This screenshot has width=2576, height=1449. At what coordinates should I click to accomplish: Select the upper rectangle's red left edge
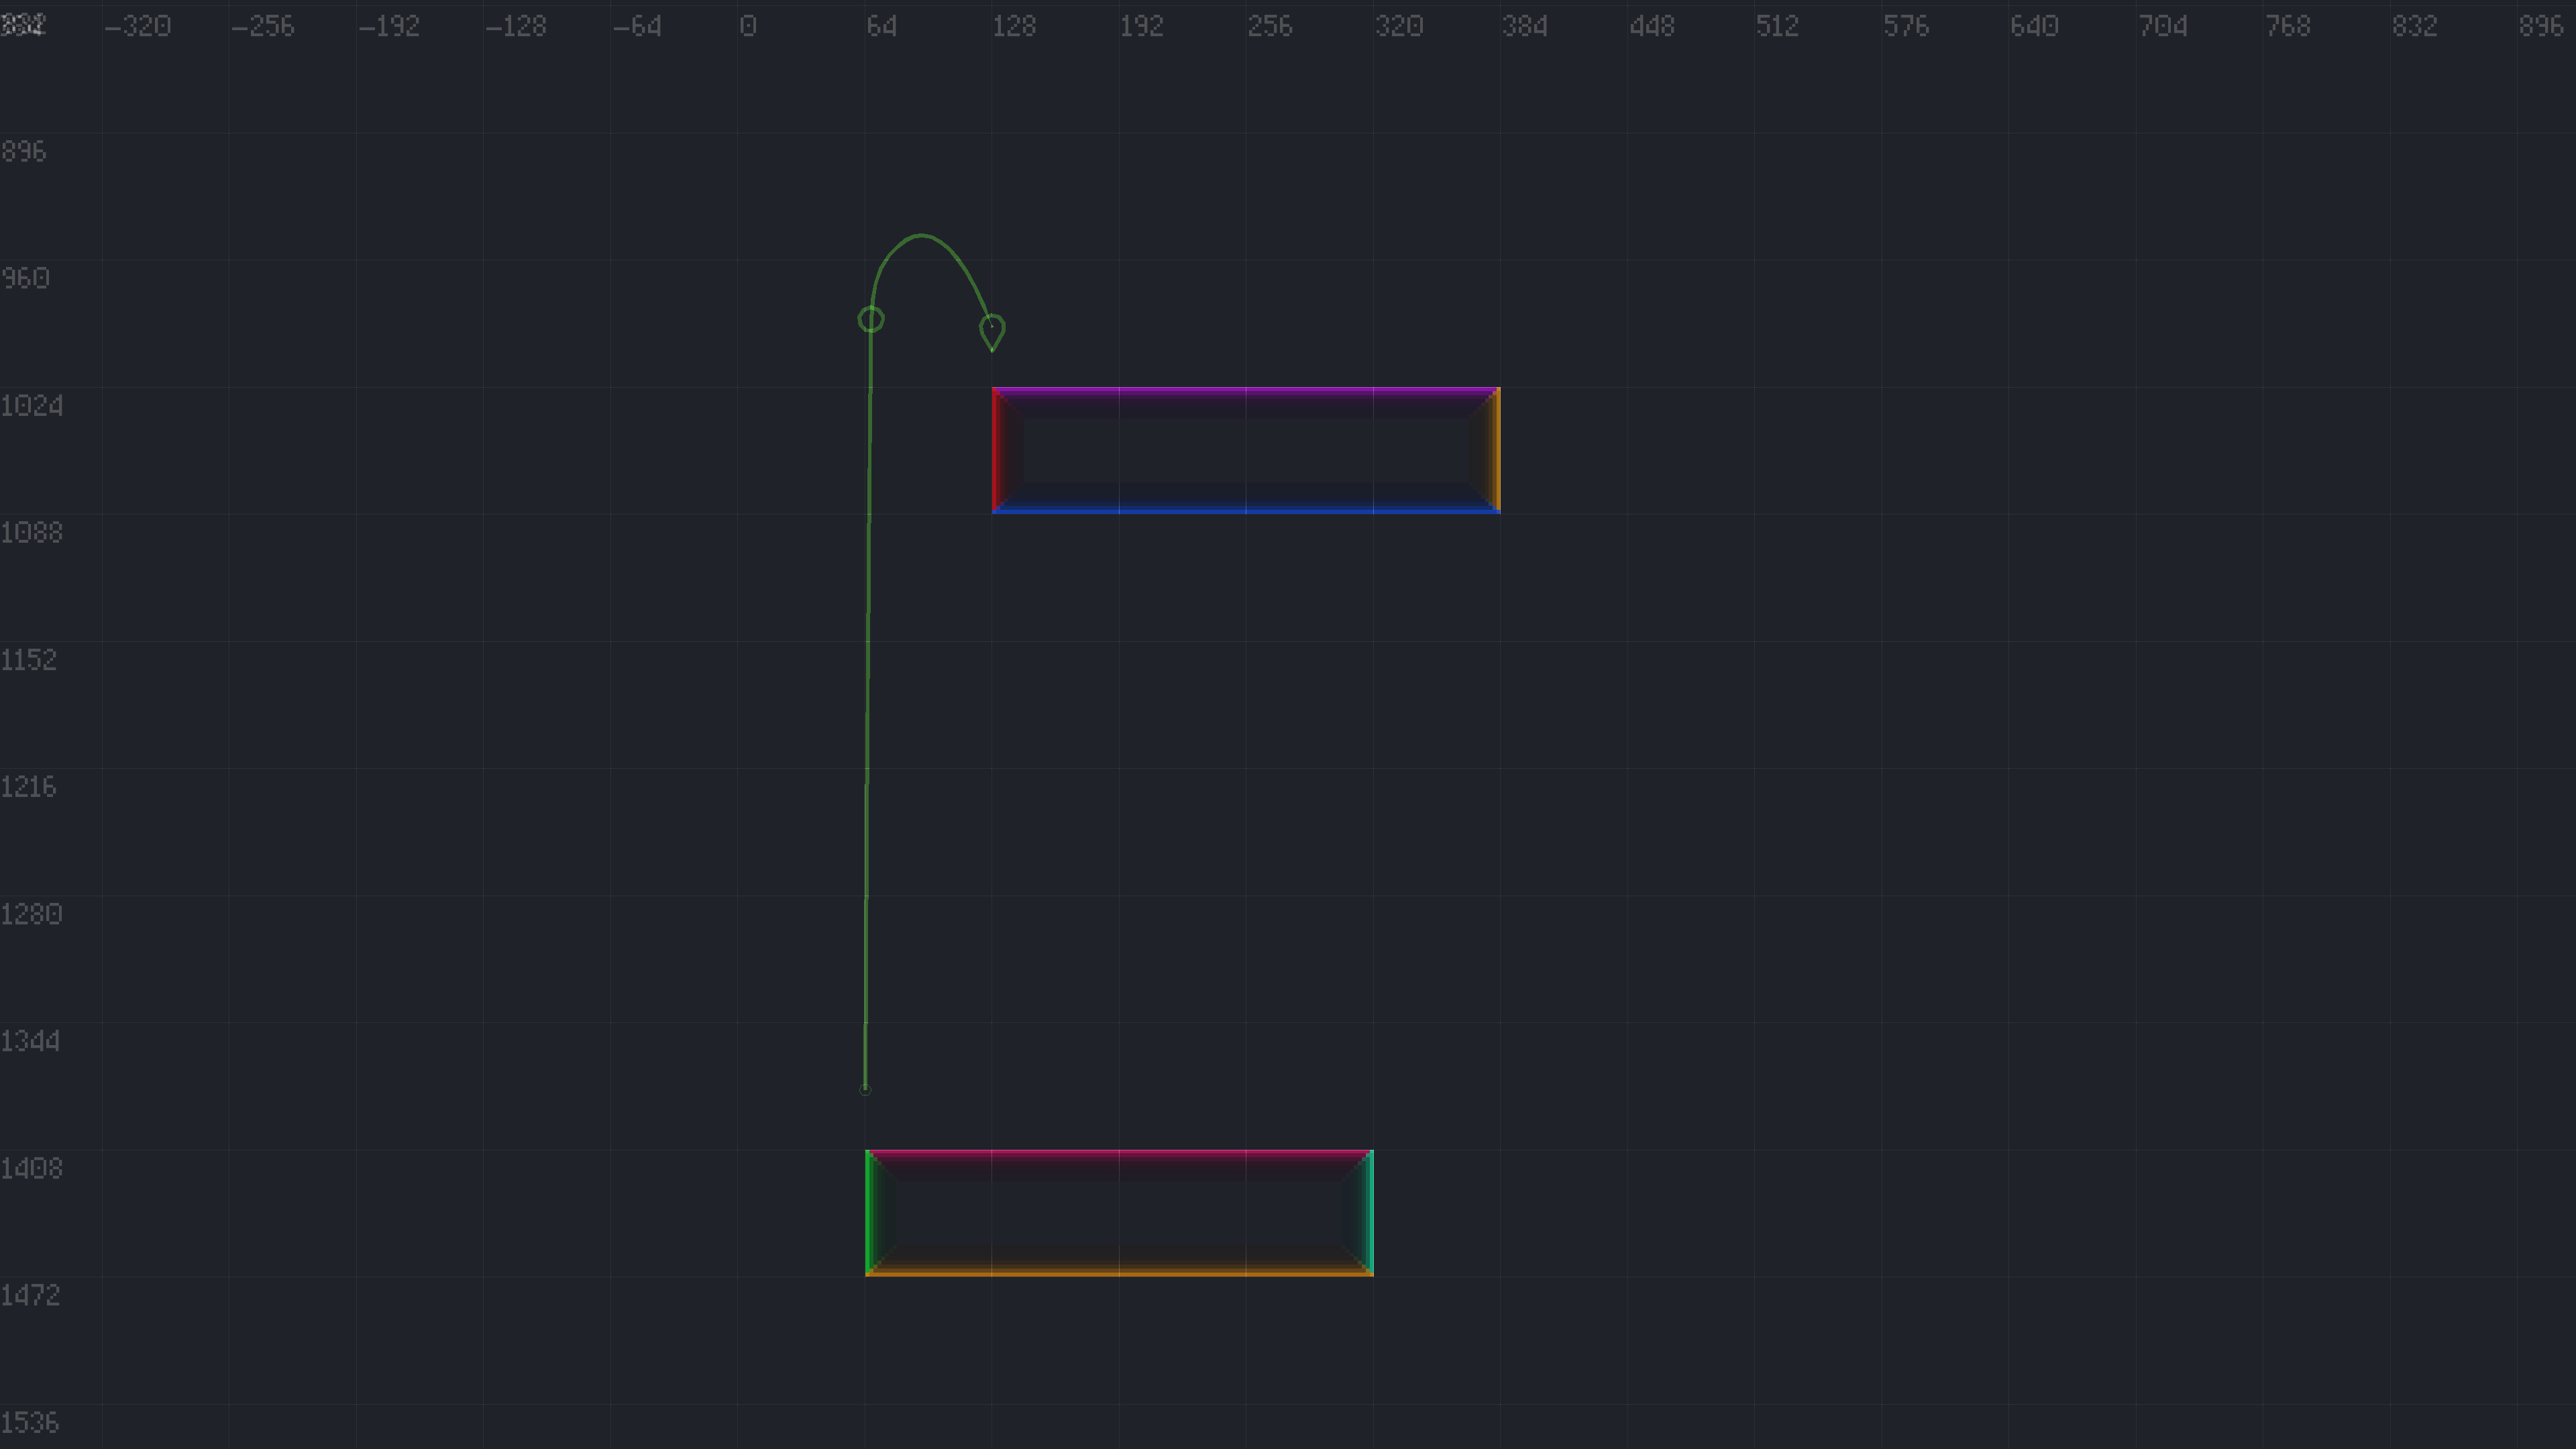tap(995, 450)
